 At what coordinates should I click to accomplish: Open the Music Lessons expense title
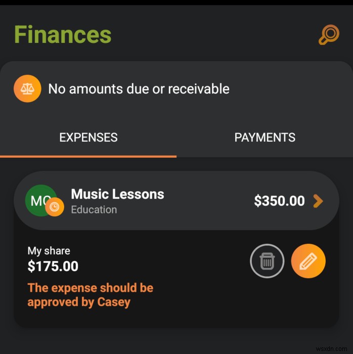tap(117, 194)
